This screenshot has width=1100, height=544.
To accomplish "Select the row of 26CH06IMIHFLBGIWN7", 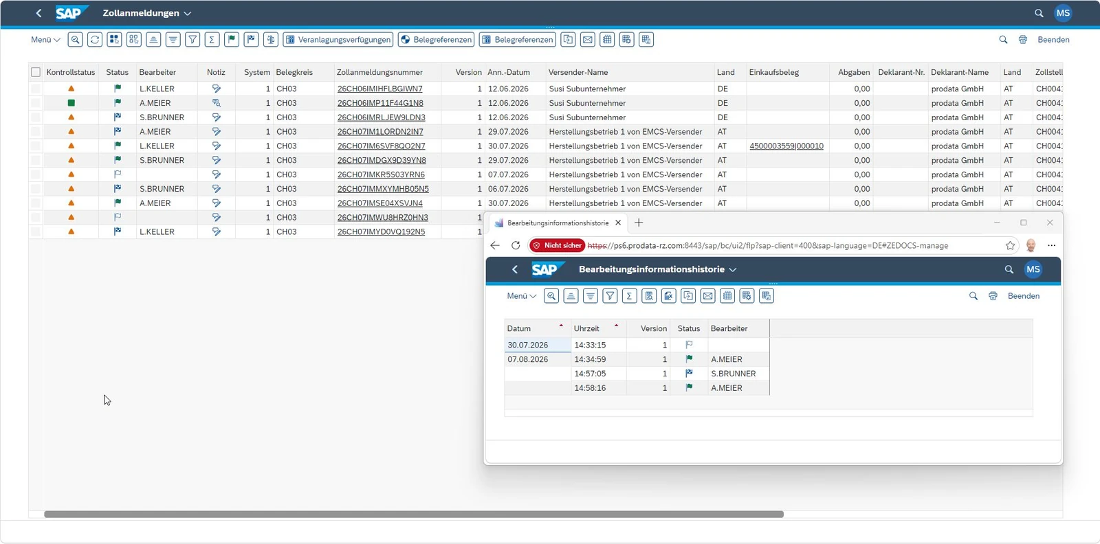I will click(36, 89).
